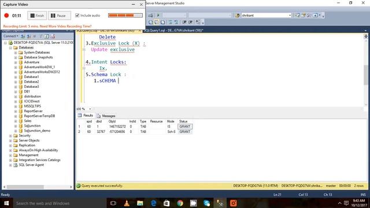370x208 pixels.
Task: Click the database icon beside shrikant dropdown
Action: [x=238, y=16]
